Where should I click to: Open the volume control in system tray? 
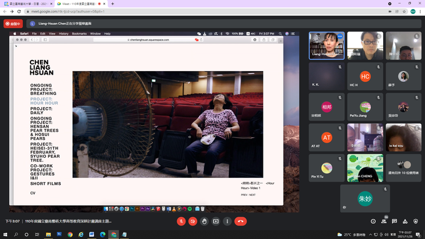pyautogui.click(x=387, y=234)
